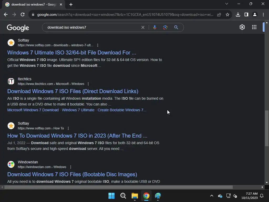This screenshot has height=202, width=269.
Task: Show hidden system tray icons
Action: click(x=212, y=196)
